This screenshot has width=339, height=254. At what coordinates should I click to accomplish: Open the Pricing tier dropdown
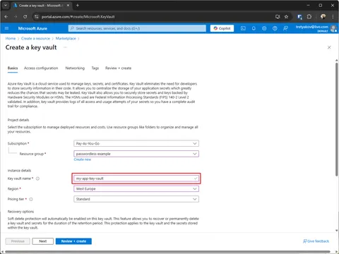tap(136, 199)
